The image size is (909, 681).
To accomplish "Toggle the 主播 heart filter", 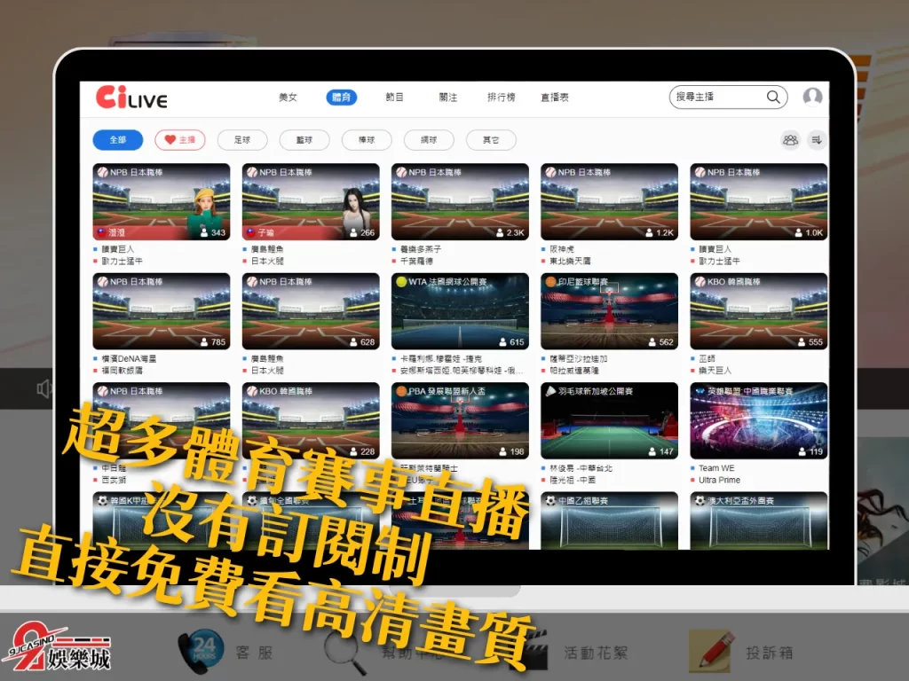I will 180,140.
